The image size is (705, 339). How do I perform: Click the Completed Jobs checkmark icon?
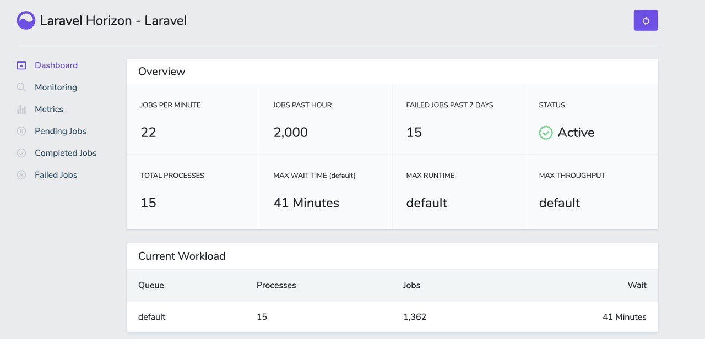click(x=21, y=153)
